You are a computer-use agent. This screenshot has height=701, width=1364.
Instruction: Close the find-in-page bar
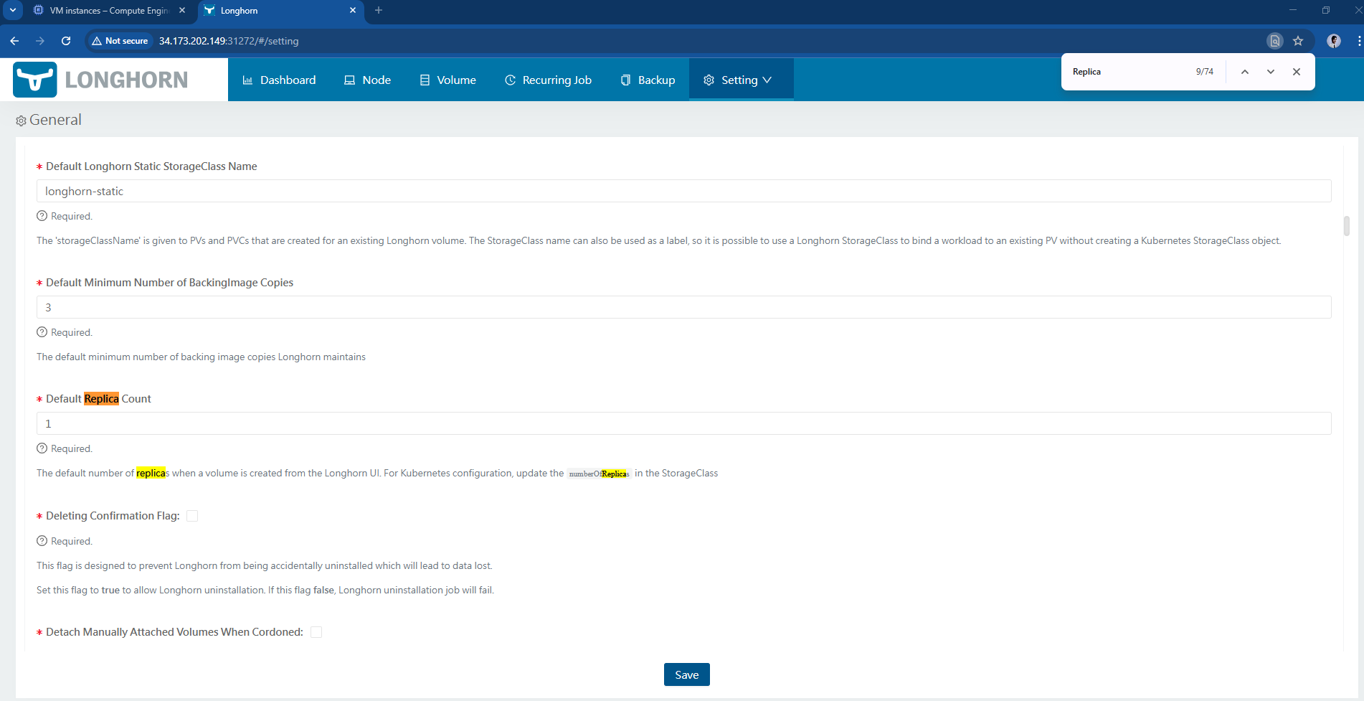(1297, 72)
